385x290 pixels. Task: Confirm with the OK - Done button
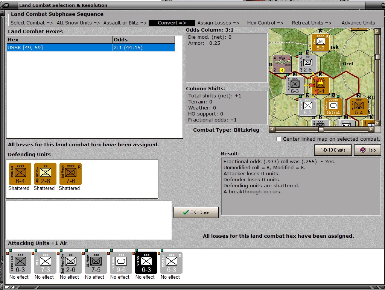(x=196, y=213)
